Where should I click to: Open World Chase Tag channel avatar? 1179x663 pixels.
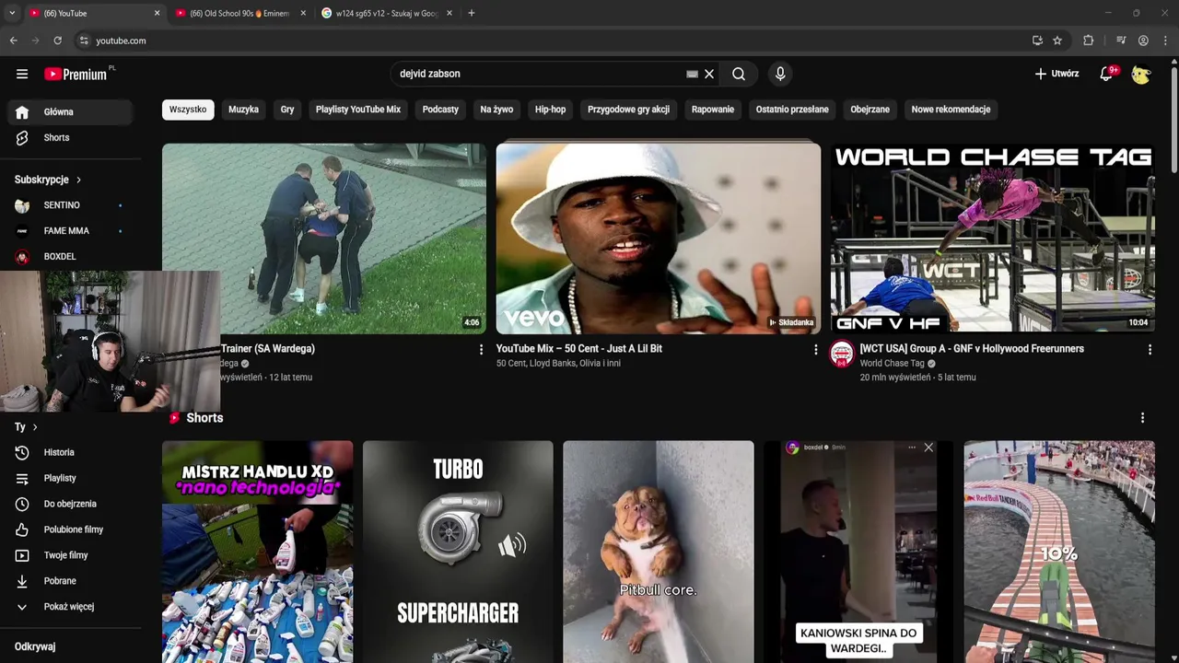tap(842, 354)
